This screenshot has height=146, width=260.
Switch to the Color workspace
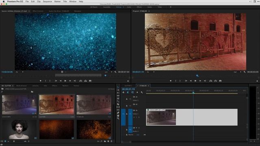pos(129,7)
